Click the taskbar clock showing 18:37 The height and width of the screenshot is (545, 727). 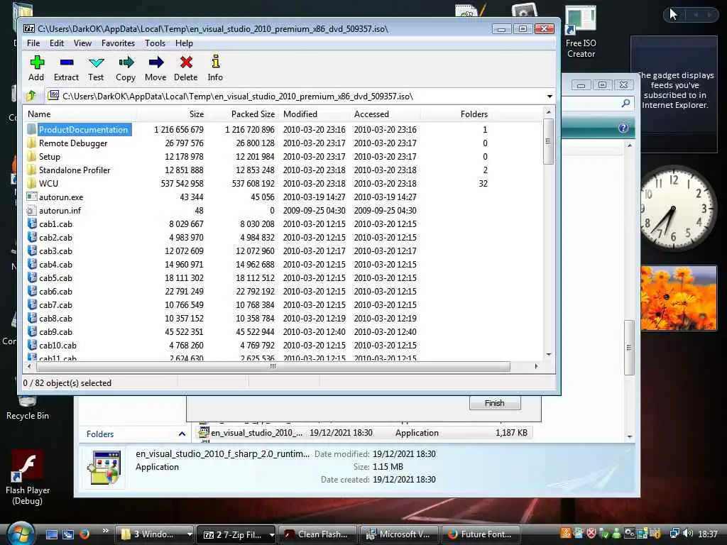[x=708, y=534]
